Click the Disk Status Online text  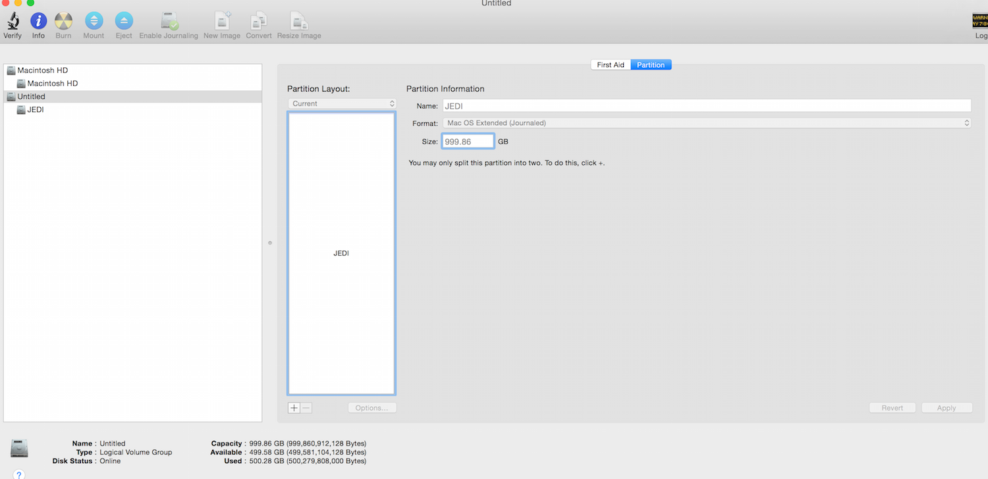[x=110, y=461]
